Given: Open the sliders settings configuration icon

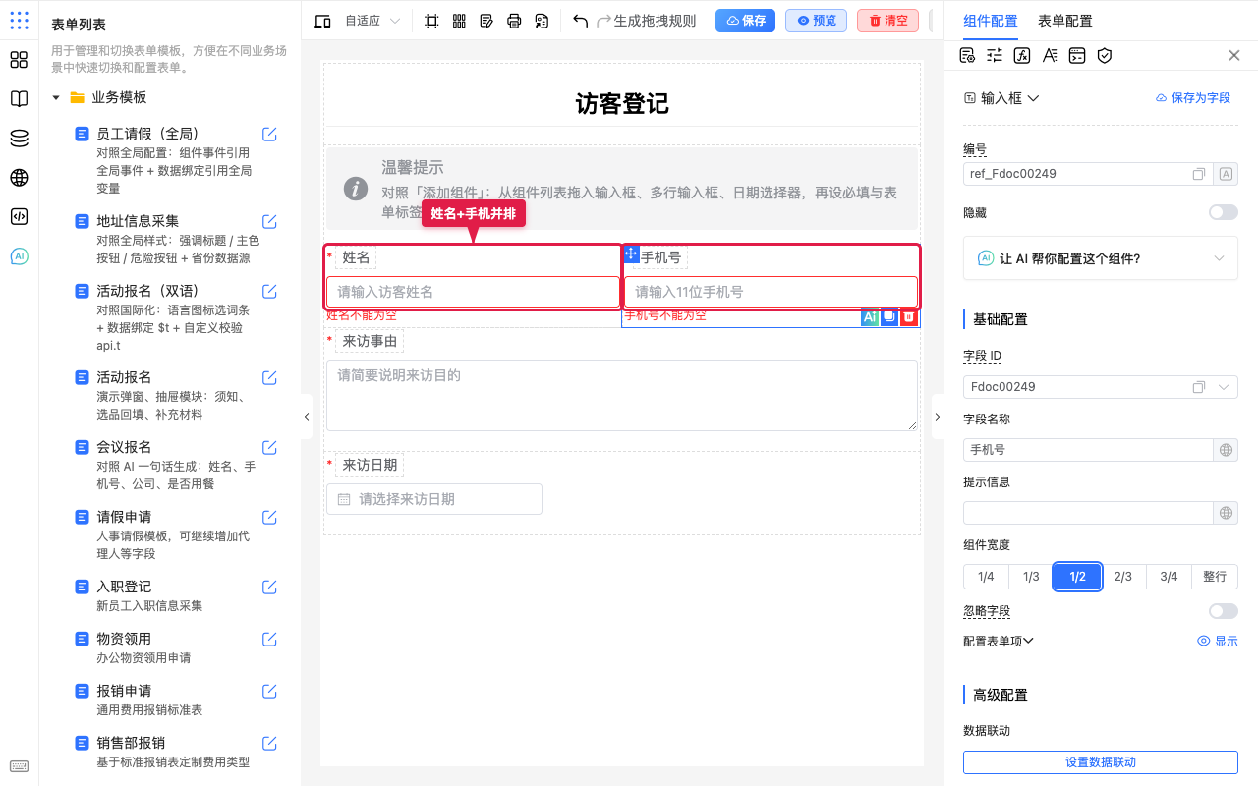Looking at the screenshot, I should (995, 56).
